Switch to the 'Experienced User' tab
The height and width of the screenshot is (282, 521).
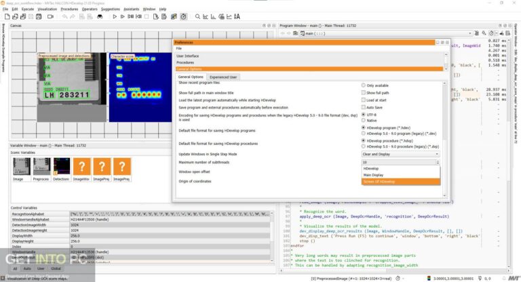[223, 77]
